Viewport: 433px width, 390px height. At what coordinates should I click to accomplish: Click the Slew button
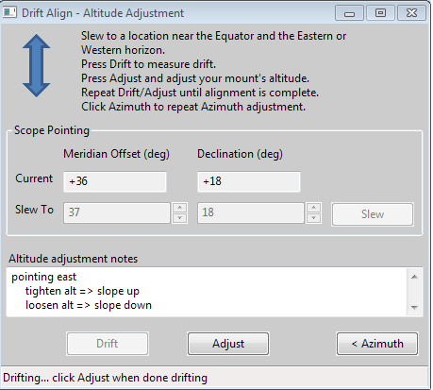(x=373, y=214)
